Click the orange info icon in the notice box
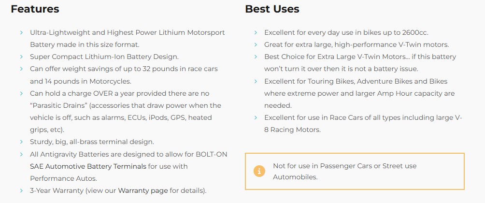485x203 pixels. (x=260, y=171)
